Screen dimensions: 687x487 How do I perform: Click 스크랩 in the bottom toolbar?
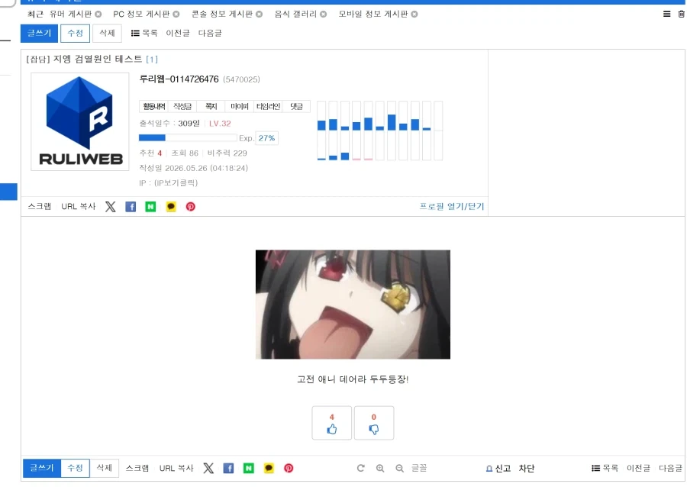(137, 468)
